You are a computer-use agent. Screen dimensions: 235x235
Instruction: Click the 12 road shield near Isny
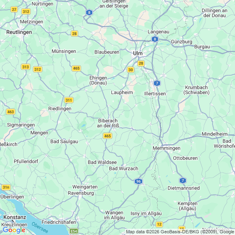point(159,224)
